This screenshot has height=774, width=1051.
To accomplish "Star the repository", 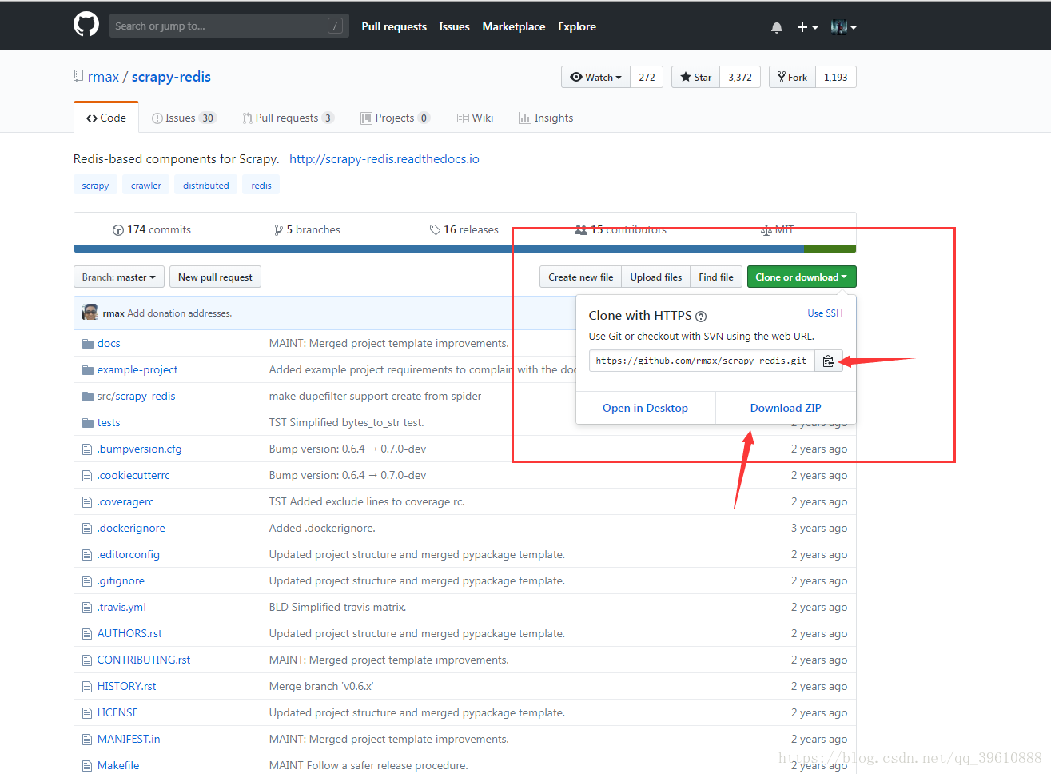I will [x=695, y=77].
